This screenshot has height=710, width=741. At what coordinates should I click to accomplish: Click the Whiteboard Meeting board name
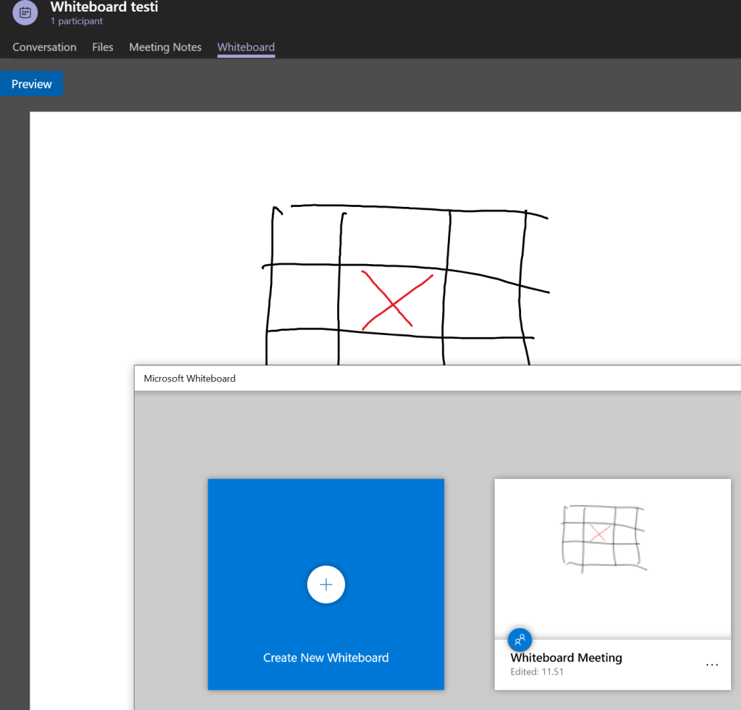(x=566, y=658)
